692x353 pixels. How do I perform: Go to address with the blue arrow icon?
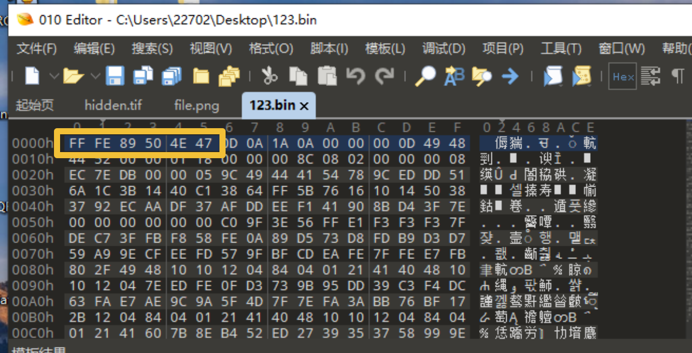coord(510,76)
